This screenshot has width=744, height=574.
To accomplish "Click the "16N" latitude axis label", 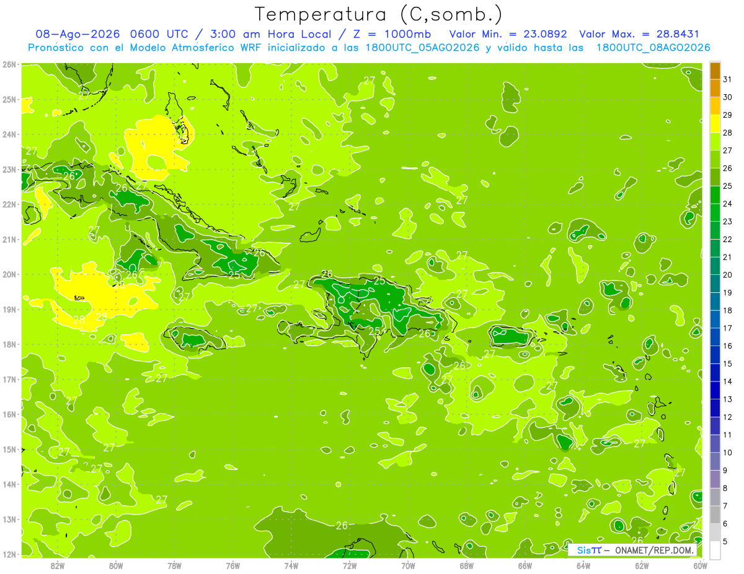I will pyautogui.click(x=9, y=414).
